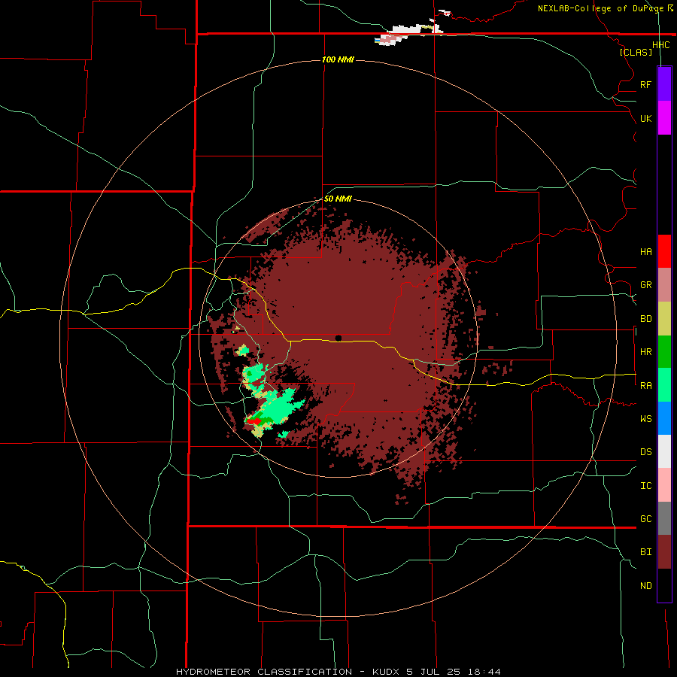The width and height of the screenshot is (677, 677).
Task: Click the GC legend label
Action: (x=645, y=519)
